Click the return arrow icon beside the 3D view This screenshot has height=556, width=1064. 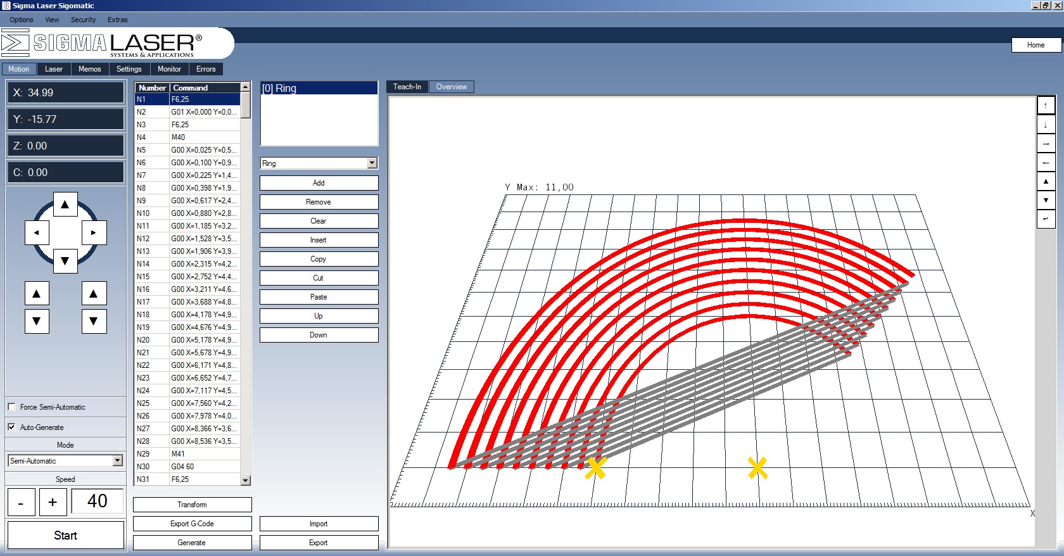[x=1045, y=219]
